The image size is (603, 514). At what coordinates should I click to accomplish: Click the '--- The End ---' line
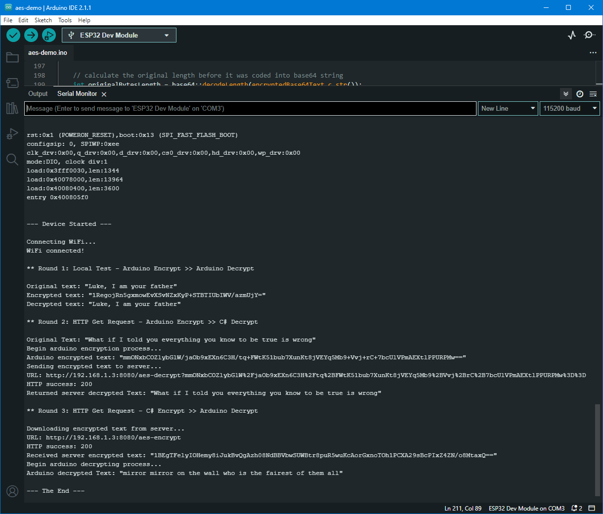56,491
